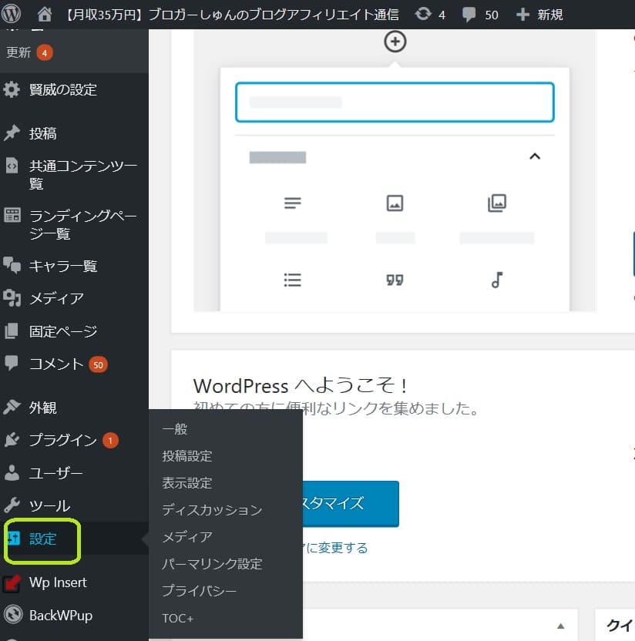Open キャラ一覧 menu

[63, 266]
